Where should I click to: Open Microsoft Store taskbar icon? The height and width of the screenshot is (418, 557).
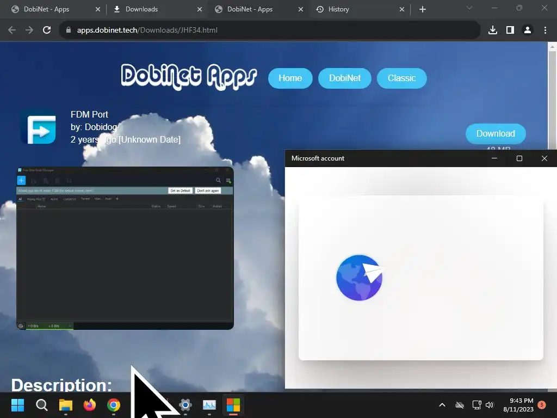point(233,405)
